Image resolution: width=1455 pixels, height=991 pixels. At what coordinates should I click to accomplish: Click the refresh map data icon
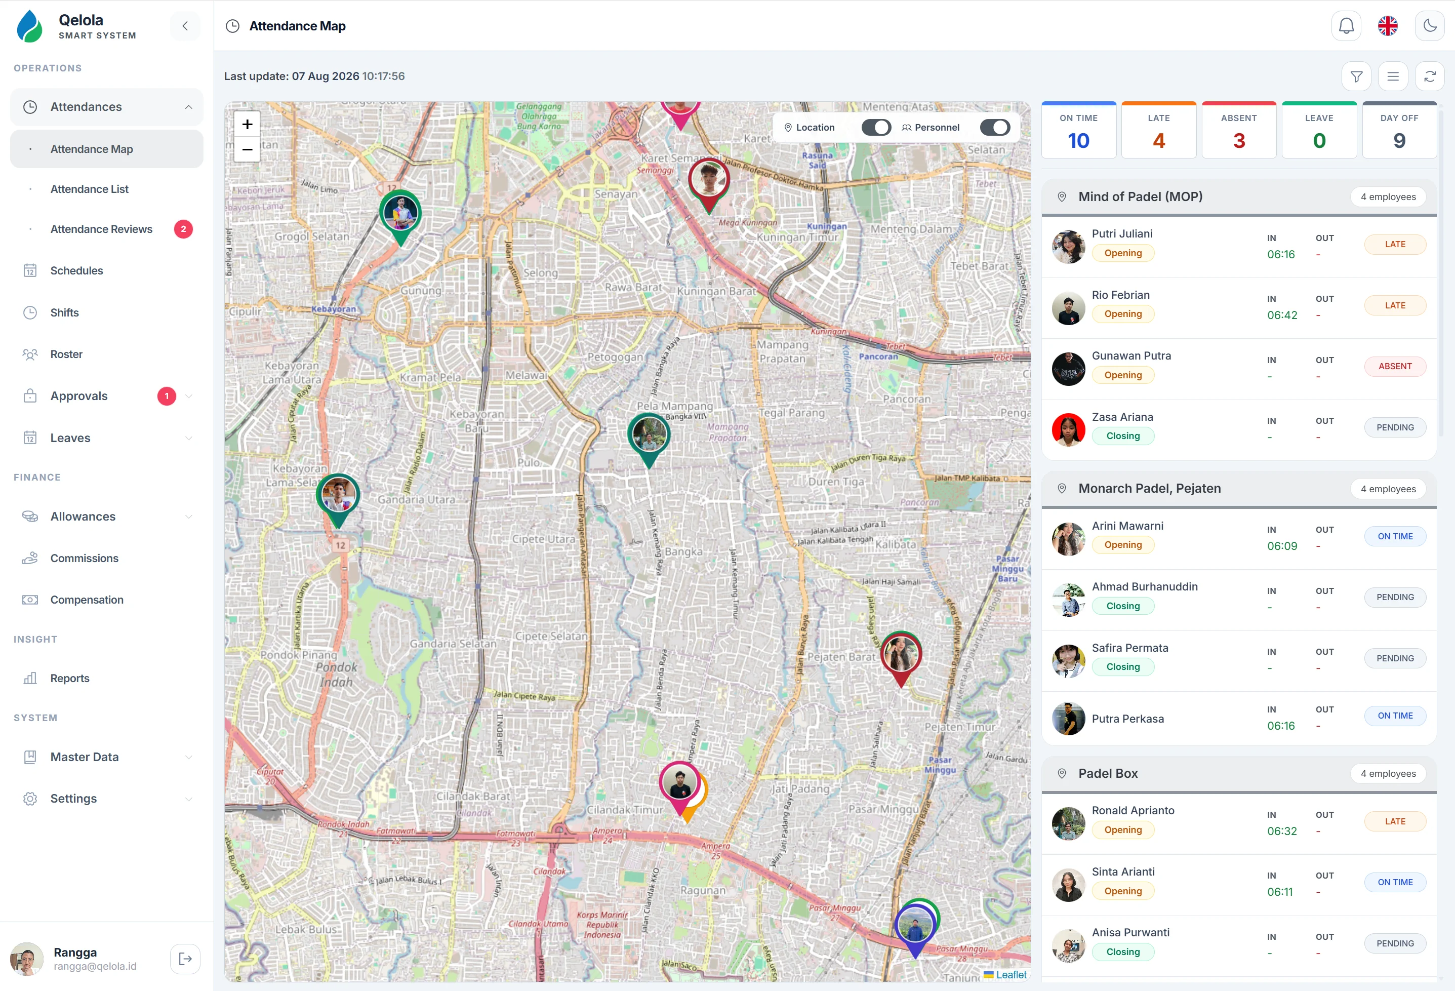pos(1430,76)
